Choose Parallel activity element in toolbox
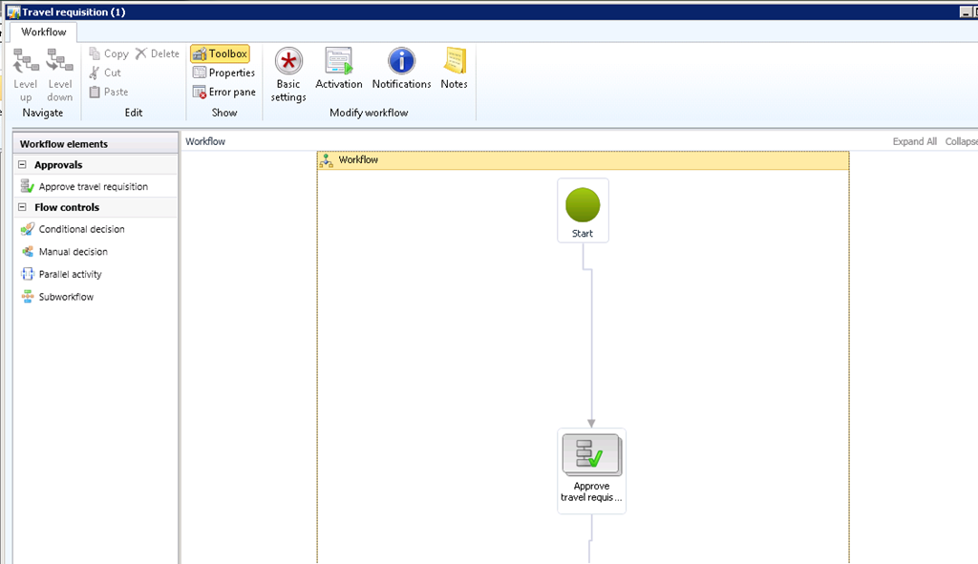978x564 pixels. click(x=70, y=274)
